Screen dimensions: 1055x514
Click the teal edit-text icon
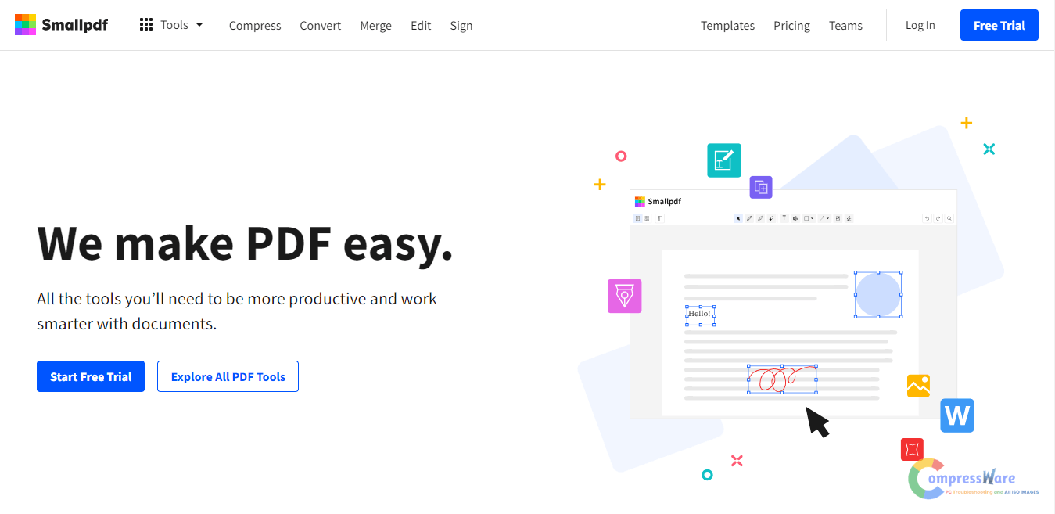[724, 160]
